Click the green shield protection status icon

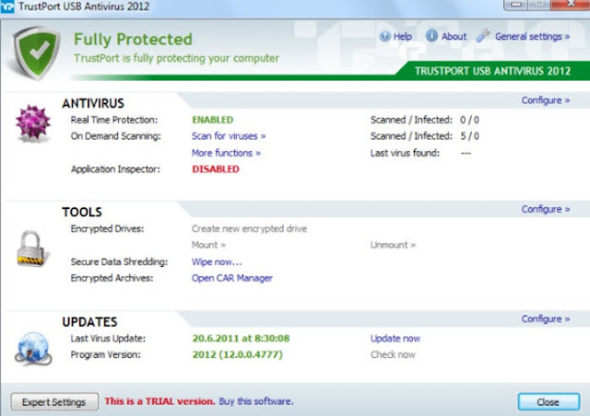[37, 52]
